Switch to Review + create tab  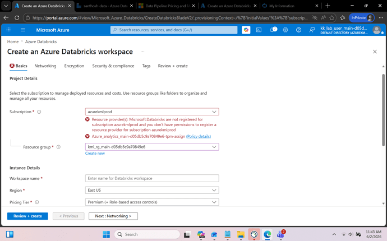pyautogui.click(x=173, y=66)
